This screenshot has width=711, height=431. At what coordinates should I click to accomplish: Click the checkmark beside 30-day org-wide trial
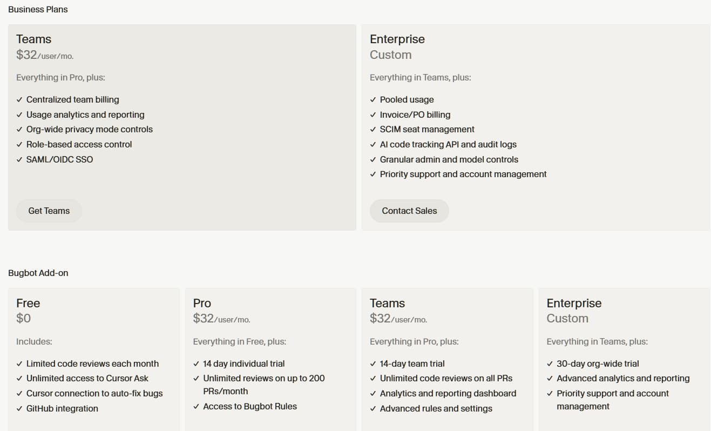point(549,363)
